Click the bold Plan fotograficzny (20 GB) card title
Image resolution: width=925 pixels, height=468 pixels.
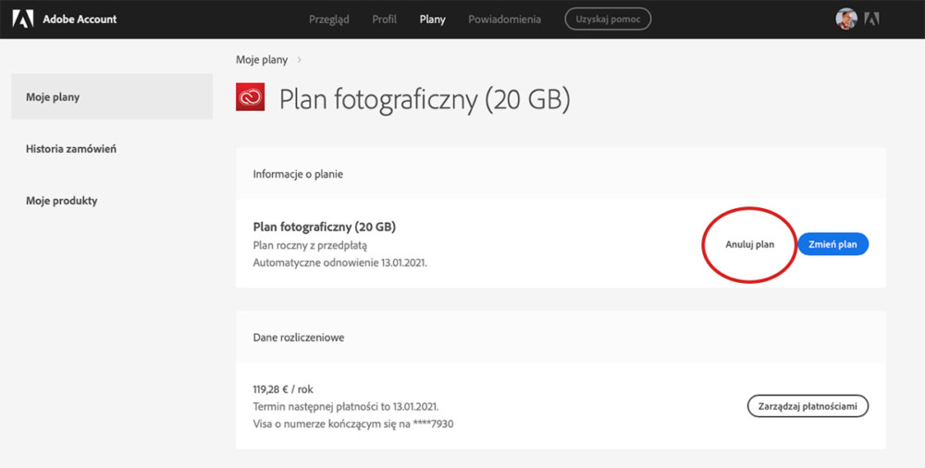(x=325, y=227)
